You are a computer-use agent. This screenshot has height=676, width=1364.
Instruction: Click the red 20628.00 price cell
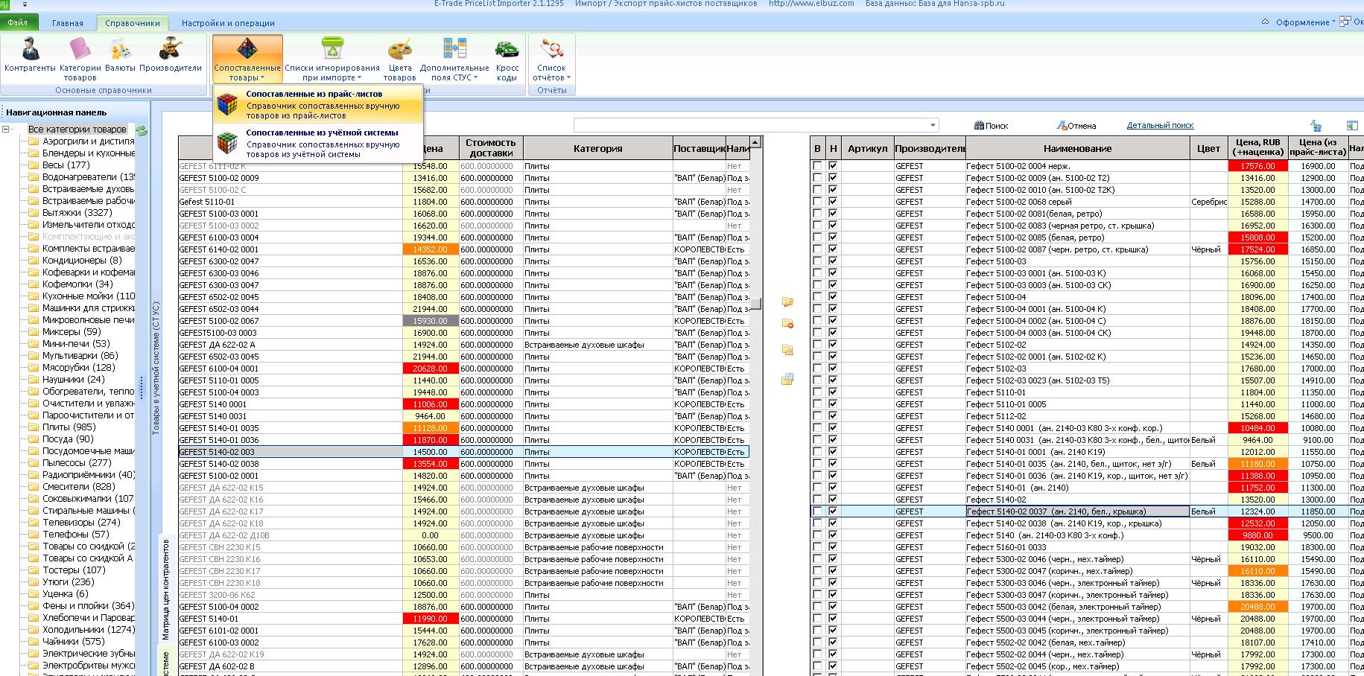(x=431, y=369)
